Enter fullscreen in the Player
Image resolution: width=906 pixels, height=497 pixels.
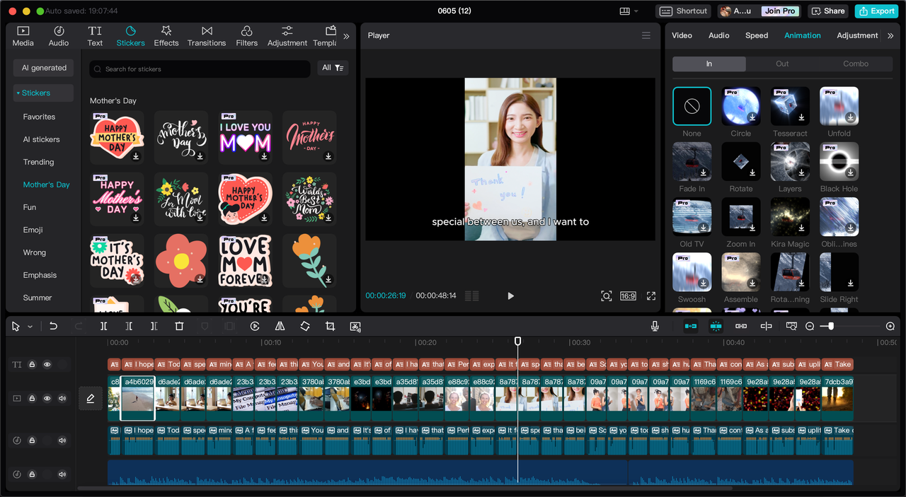[651, 296]
